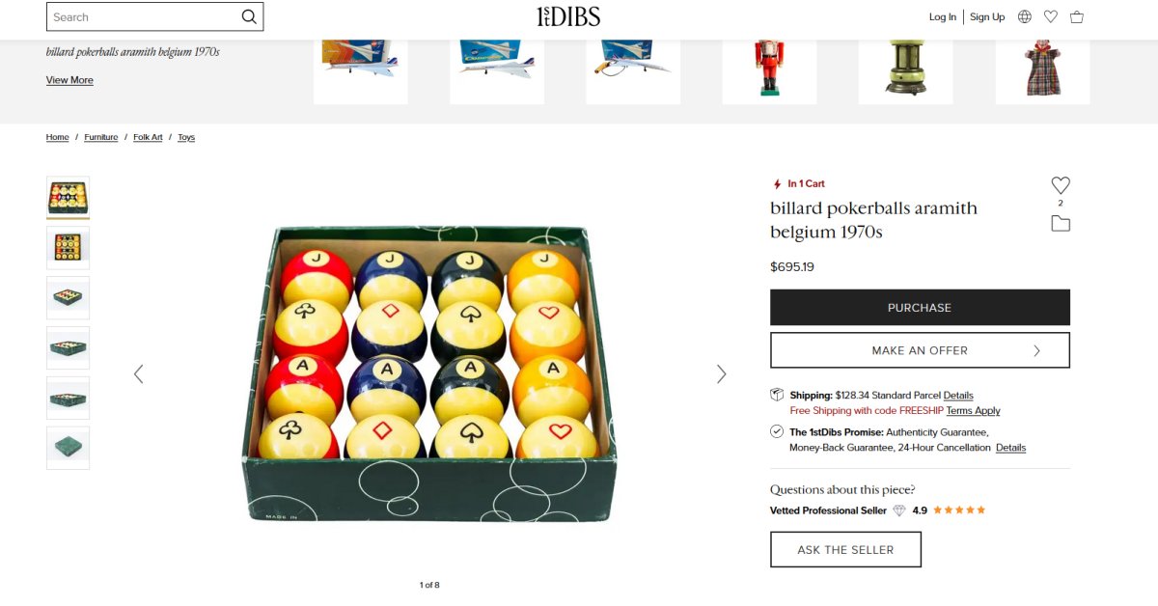This screenshot has height=606, width=1158.
Task: Click the Purchase button
Action: point(920,308)
